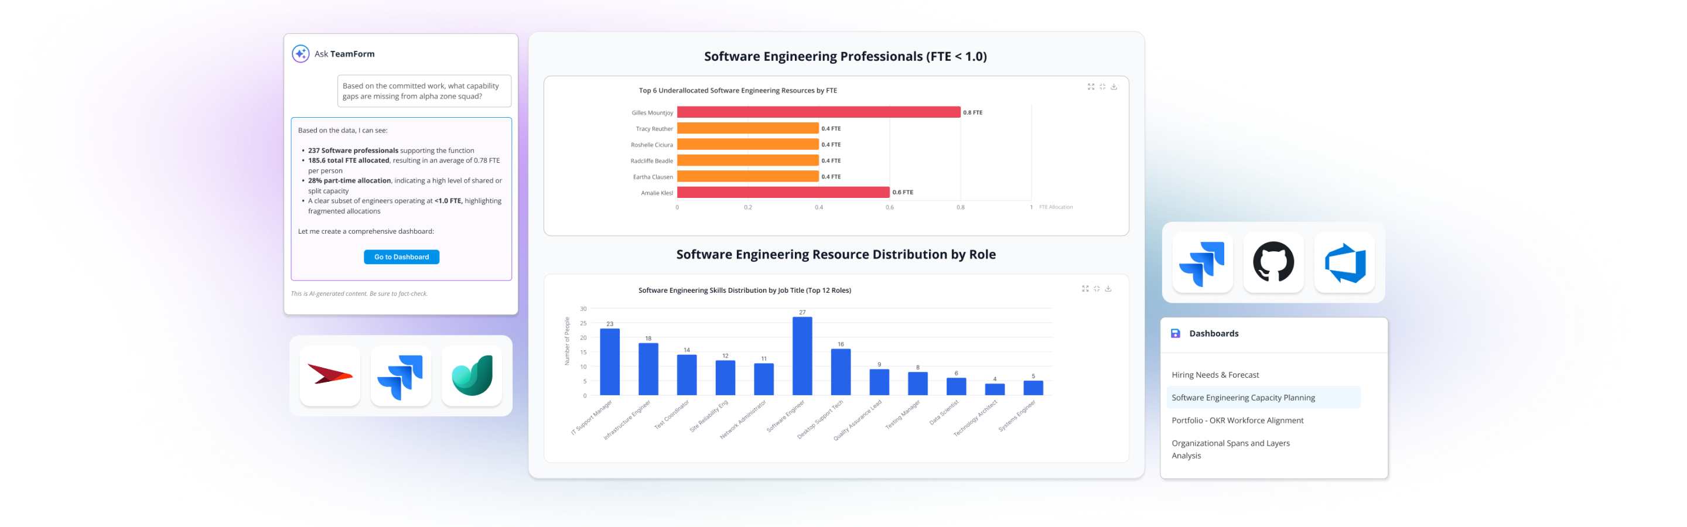
Task: Open the Jira tile beside the red arrow logo
Action: click(401, 376)
